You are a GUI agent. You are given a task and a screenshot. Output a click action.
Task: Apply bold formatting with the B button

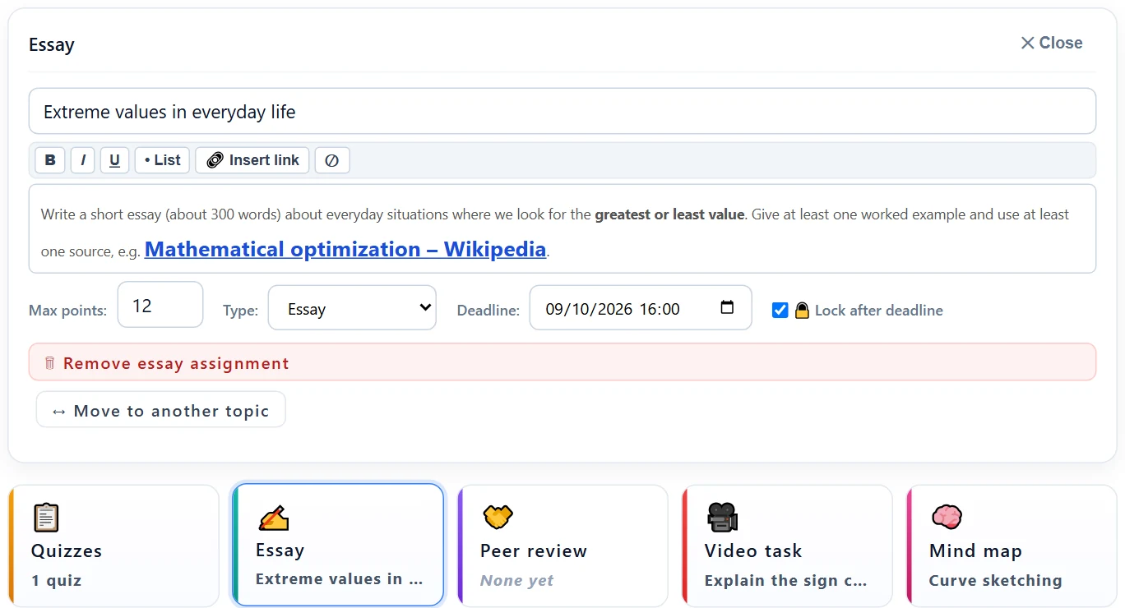(x=50, y=160)
